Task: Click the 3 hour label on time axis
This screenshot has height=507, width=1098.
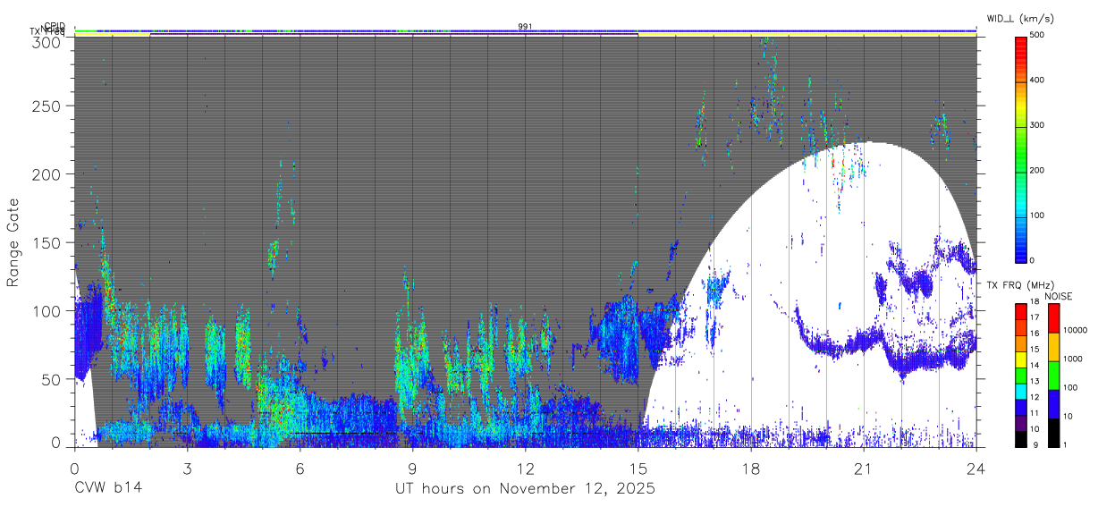Action: point(187,468)
